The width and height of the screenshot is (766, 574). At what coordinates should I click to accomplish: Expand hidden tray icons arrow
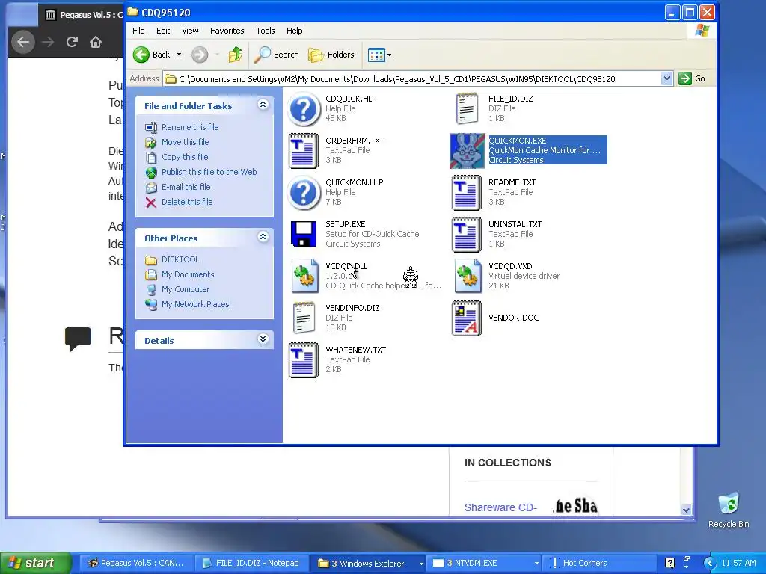(709, 563)
